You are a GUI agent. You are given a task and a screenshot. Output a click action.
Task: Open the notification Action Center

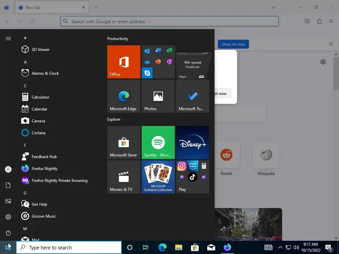329,247
